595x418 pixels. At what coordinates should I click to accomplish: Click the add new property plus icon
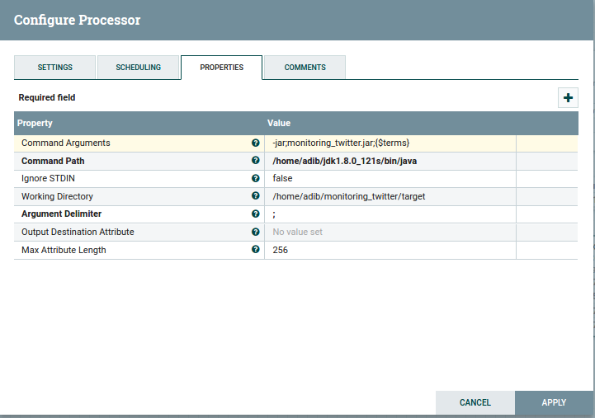(x=568, y=98)
